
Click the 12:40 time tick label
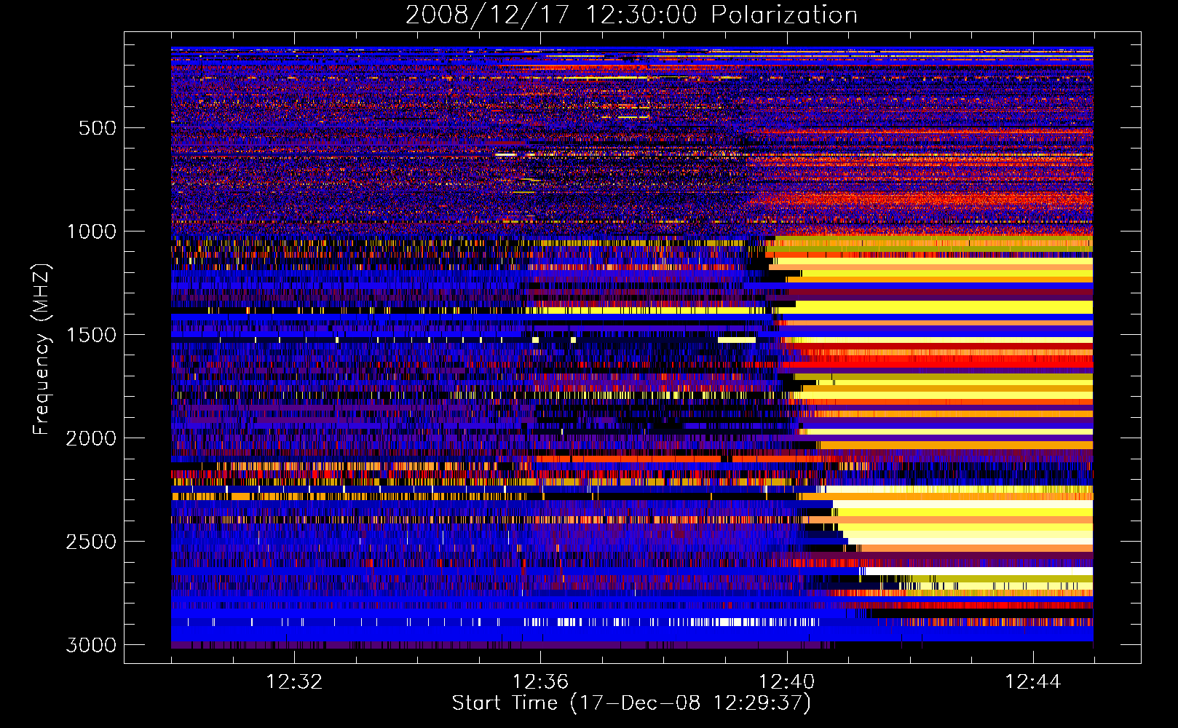click(x=786, y=681)
